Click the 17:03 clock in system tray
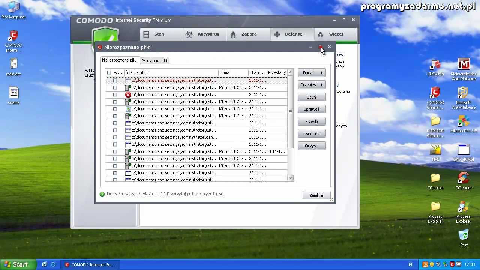The height and width of the screenshot is (270, 480). pos(469,265)
